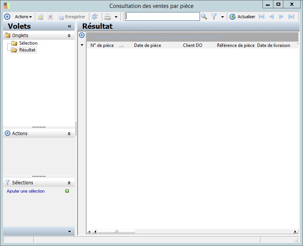Sort by Client DO column
Screen dimensions: 303x246
(x=192, y=45)
